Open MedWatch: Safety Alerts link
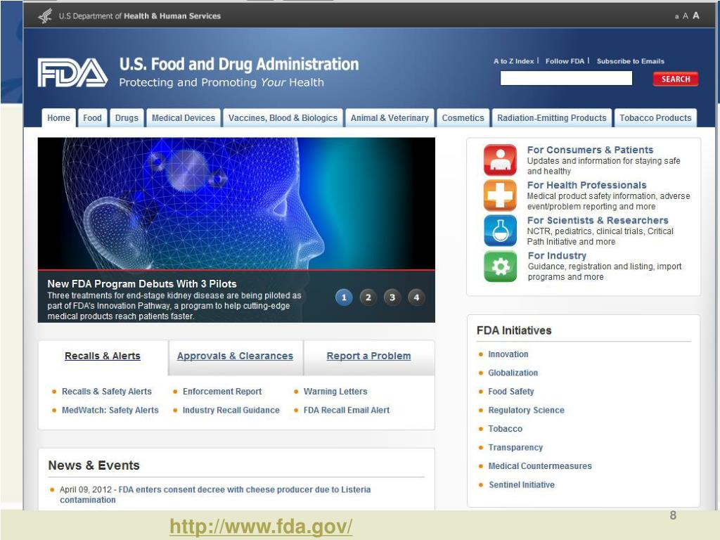The width and height of the screenshot is (720, 540). [110, 410]
